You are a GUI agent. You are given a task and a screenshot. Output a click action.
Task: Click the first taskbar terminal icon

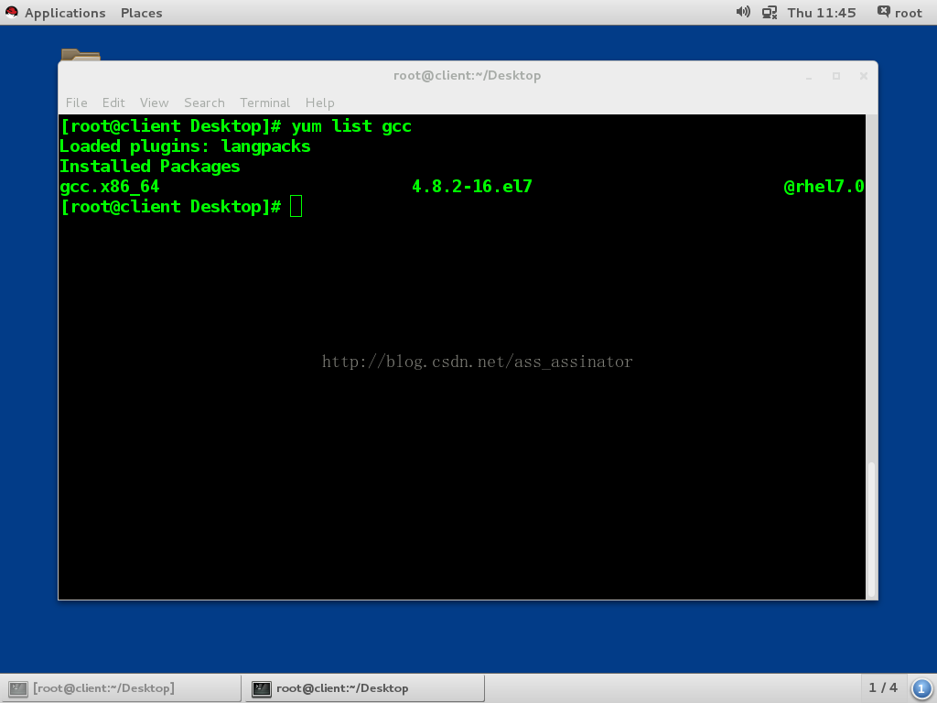pos(18,688)
